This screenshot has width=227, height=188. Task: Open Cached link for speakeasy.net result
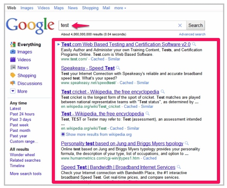tap(126, 83)
